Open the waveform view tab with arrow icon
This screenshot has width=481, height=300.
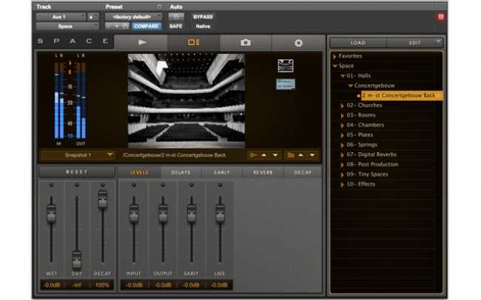click(x=141, y=42)
